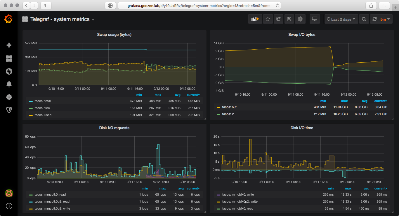Open the Dashboards grid icon in sidebar
The image size is (399, 216).
9,59
